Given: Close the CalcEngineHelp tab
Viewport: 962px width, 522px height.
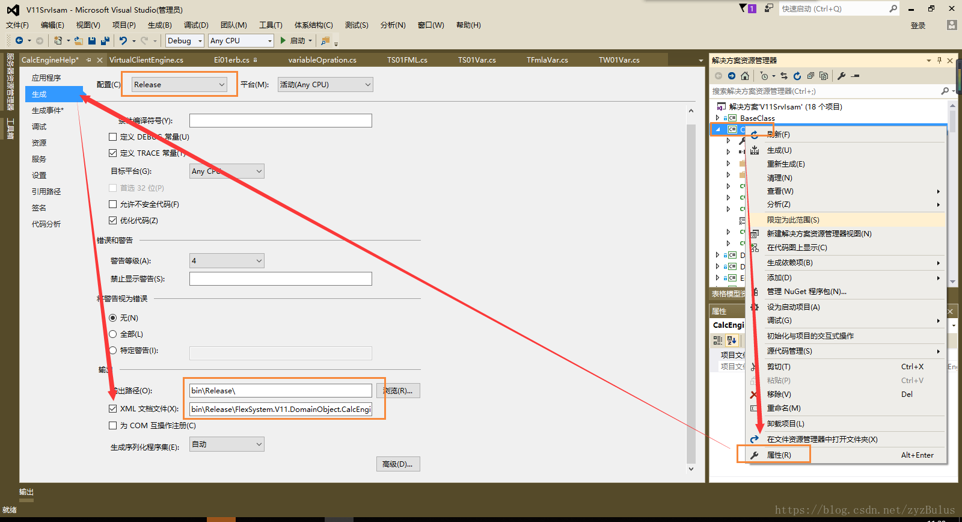Looking at the screenshot, I should click(100, 60).
